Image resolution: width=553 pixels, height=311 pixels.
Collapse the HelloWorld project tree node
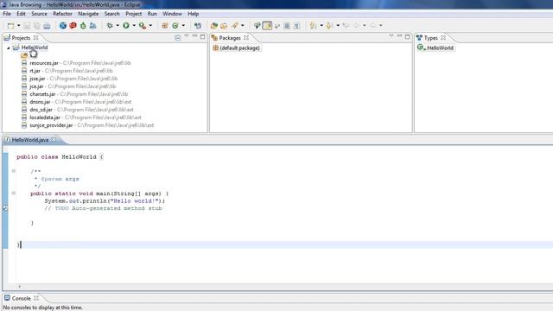pyautogui.click(x=8, y=48)
